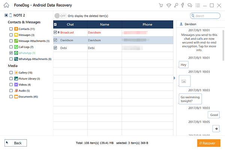The height and width of the screenshot is (150, 225).
Task: Click the Gallery star icon
Action: pyautogui.click(x=16, y=73)
